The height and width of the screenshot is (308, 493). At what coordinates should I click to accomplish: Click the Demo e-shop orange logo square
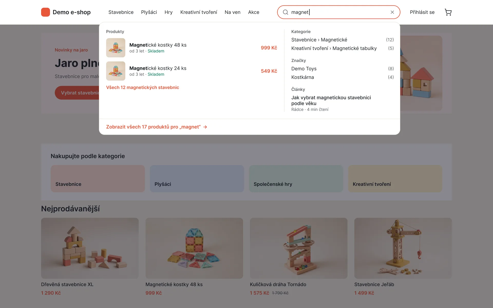tap(45, 12)
